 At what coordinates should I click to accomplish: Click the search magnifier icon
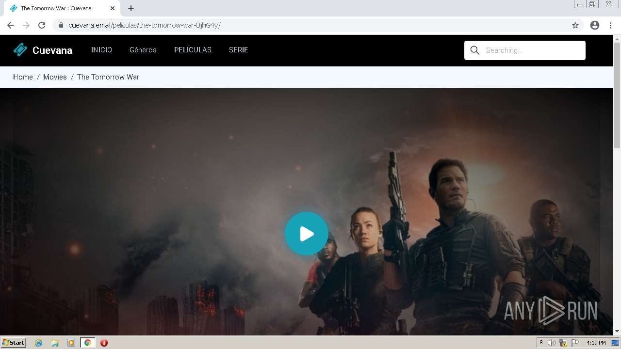tap(475, 50)
